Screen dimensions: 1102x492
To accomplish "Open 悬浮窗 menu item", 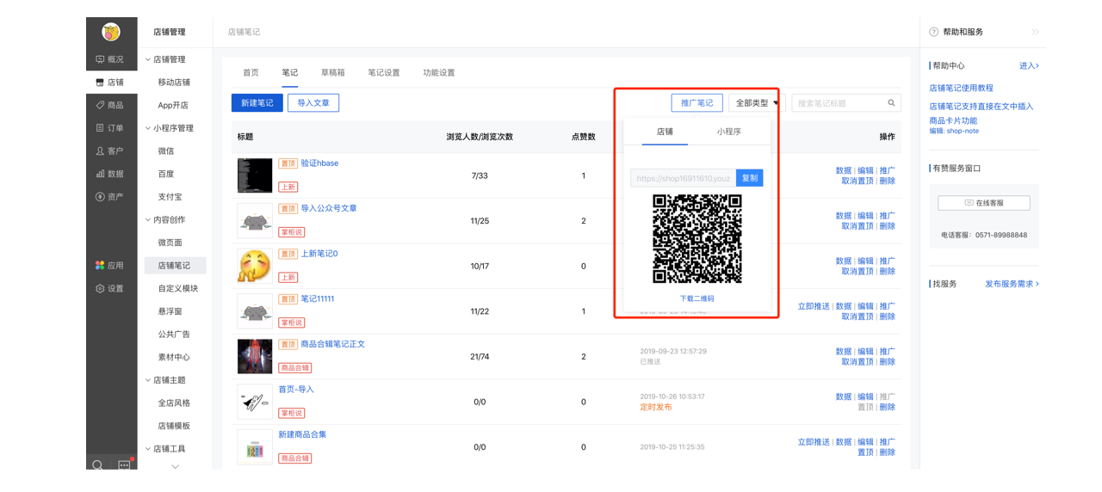I will coord(170,311).
